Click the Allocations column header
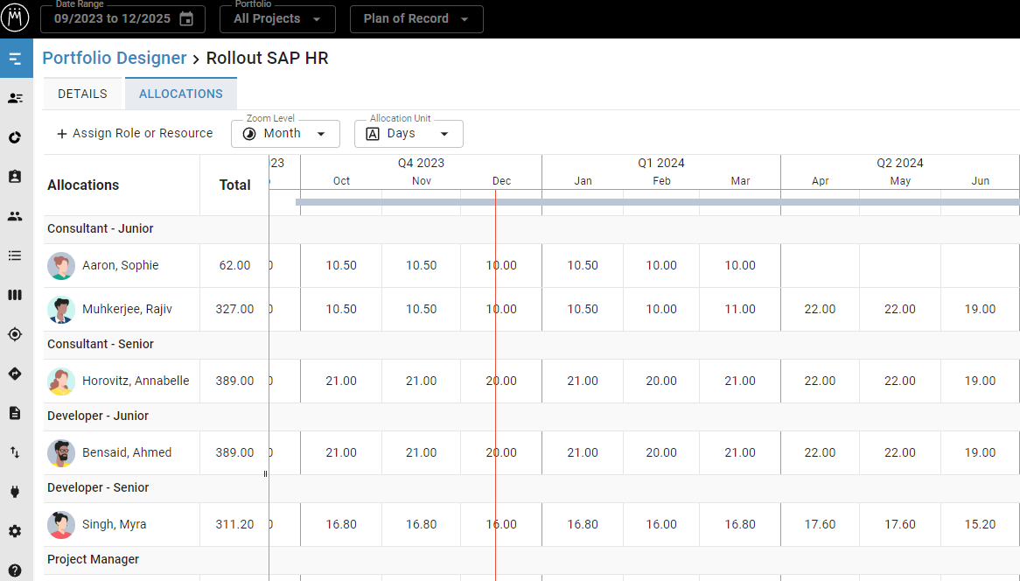 [83, 185]
